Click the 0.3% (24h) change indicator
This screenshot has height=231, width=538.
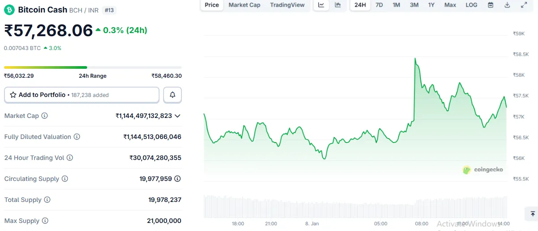[x=122, y=30]
